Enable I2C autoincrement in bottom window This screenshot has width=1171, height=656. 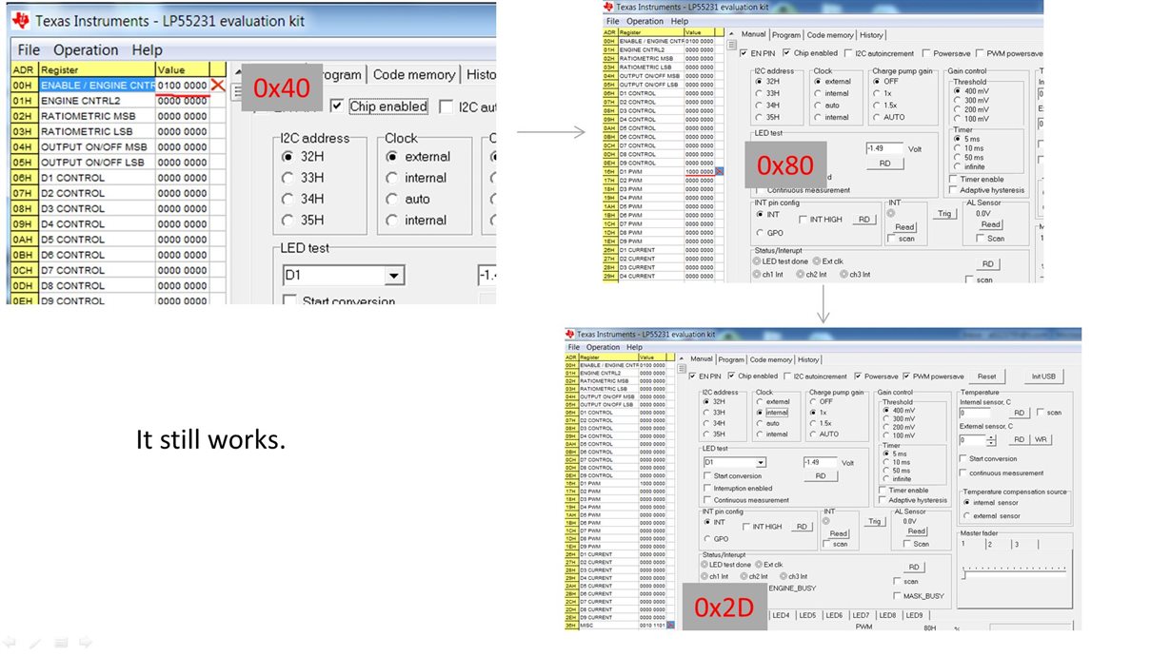(x=787, y=376)
